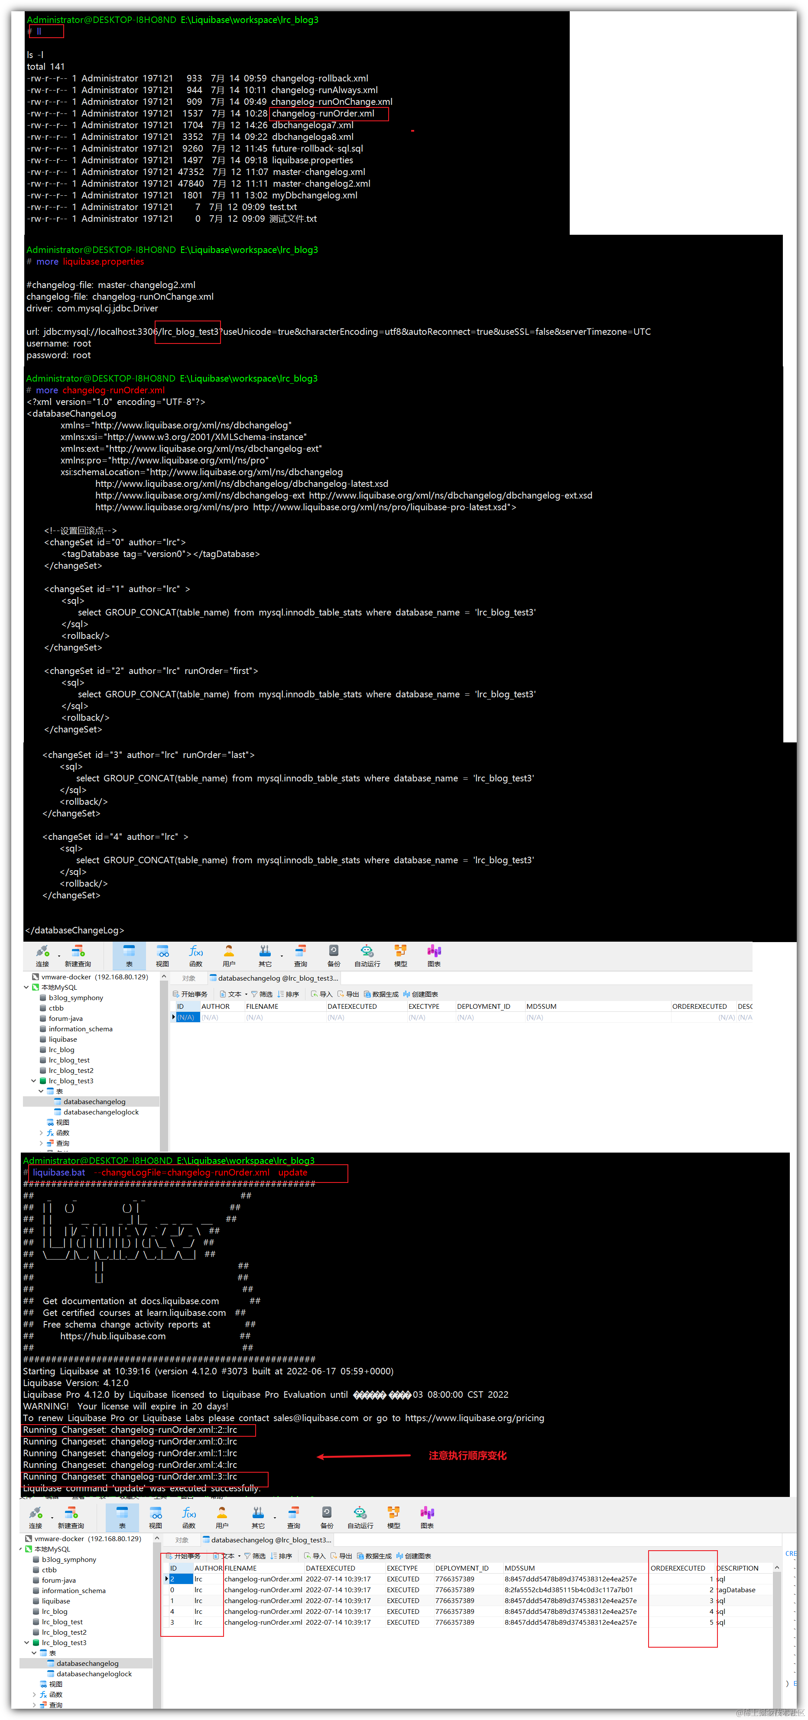
Task: Select databasechangelog tab in upper Navicat window
Action: 274,978
